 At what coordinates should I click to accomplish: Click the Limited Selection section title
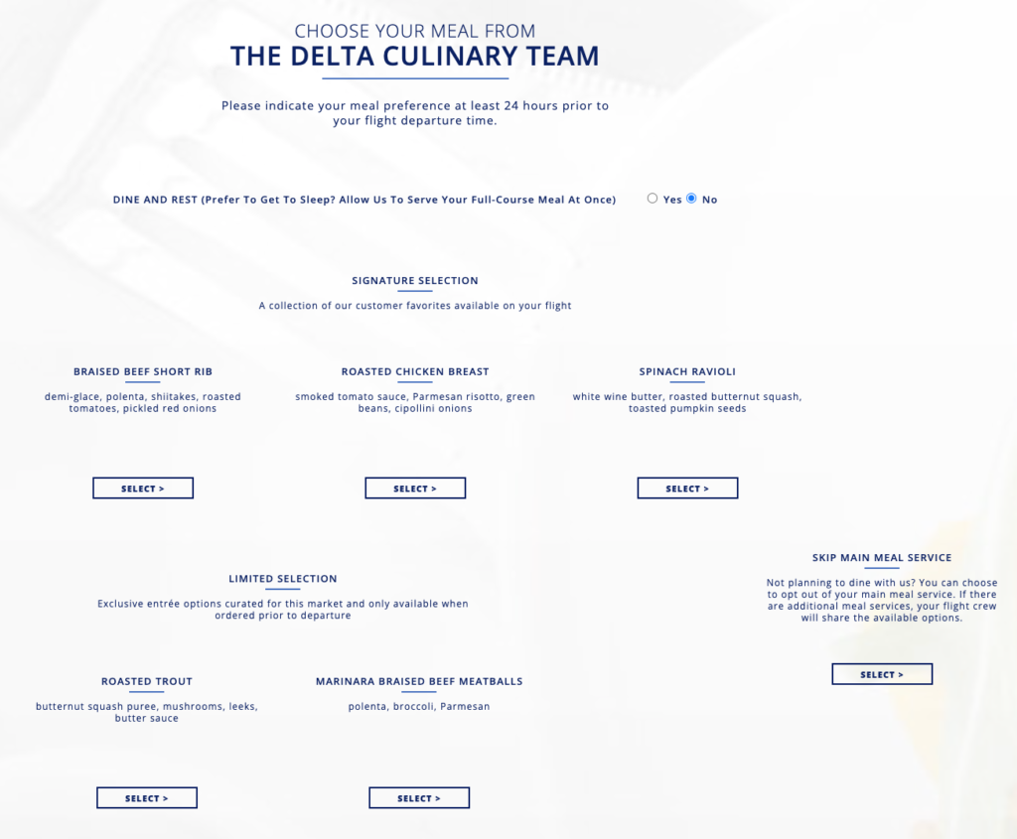click(283, 579)
